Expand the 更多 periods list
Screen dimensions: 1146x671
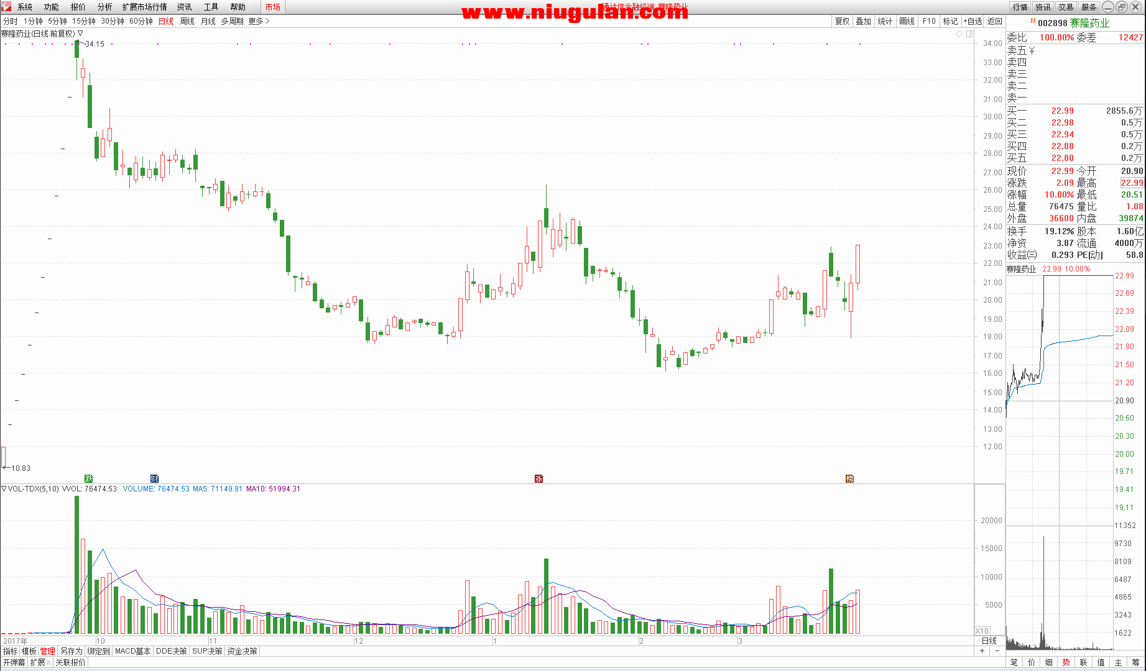tap(259, 21)
